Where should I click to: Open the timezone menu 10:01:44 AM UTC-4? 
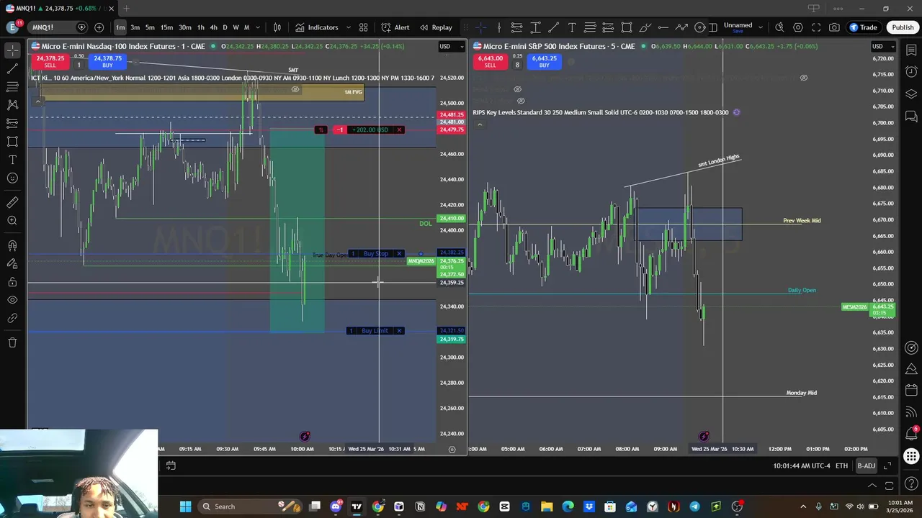point(802,465)
